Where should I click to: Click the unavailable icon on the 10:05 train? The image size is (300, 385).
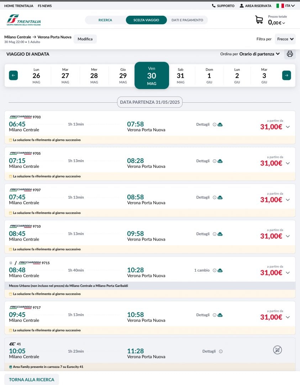(x=277, y=350)
